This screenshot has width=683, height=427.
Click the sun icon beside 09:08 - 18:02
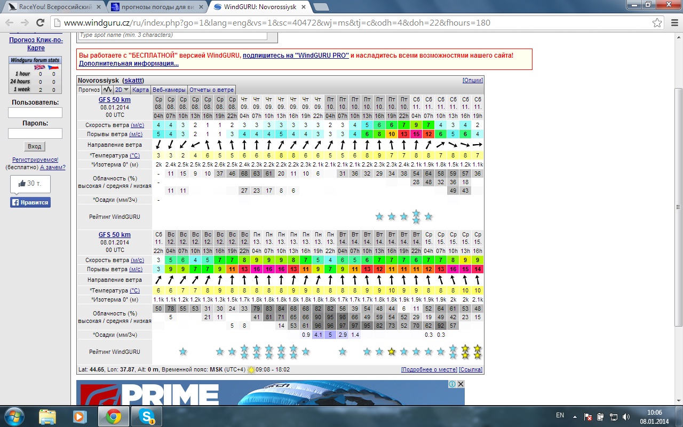[x=251, y=369]
